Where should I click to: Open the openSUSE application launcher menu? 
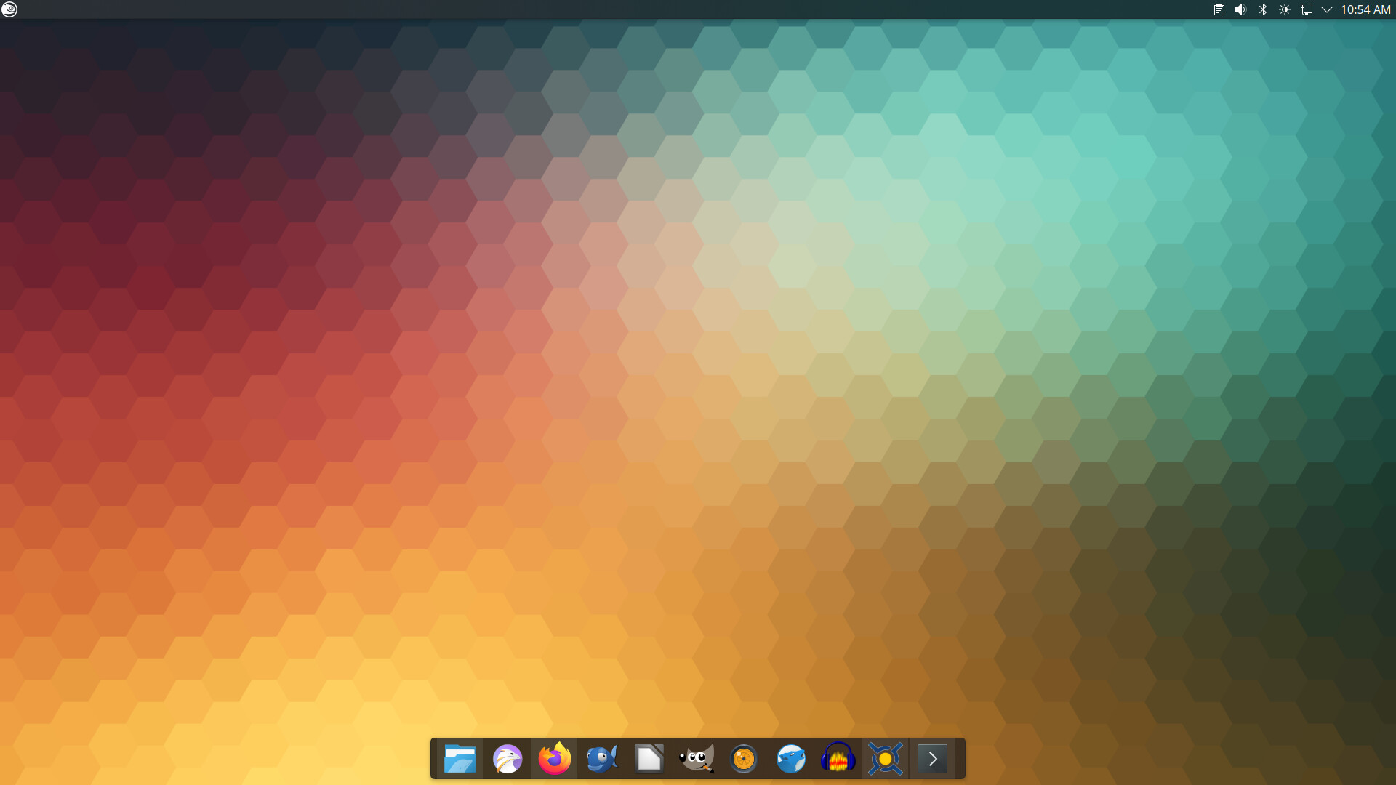coord(9,9)
